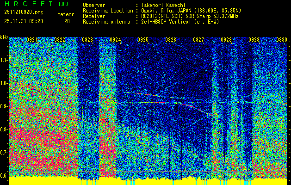This screenshot has width=291, height=185.
Task: Click location Ogaki, Gifu, JAPAN text
Action: [191, 11]
